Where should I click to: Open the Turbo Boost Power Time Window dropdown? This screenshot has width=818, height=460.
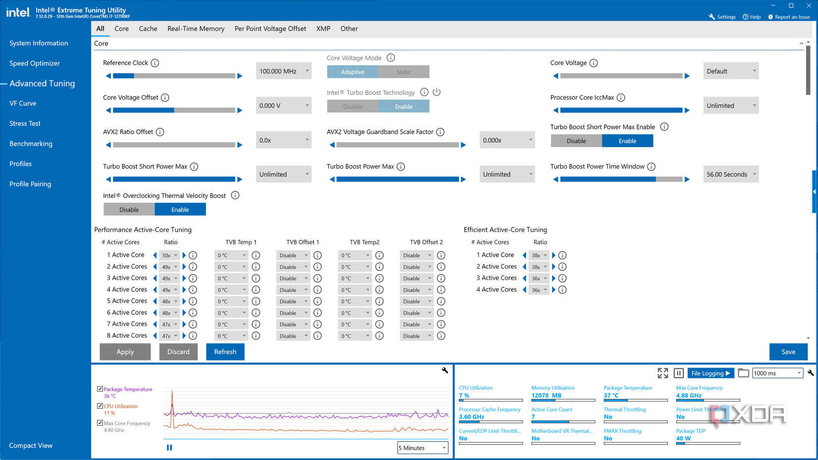click(x=731, y=174)
